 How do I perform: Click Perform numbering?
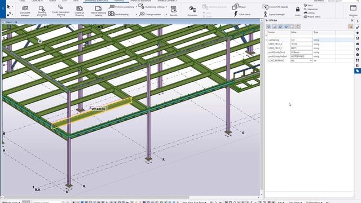[121, 7]
